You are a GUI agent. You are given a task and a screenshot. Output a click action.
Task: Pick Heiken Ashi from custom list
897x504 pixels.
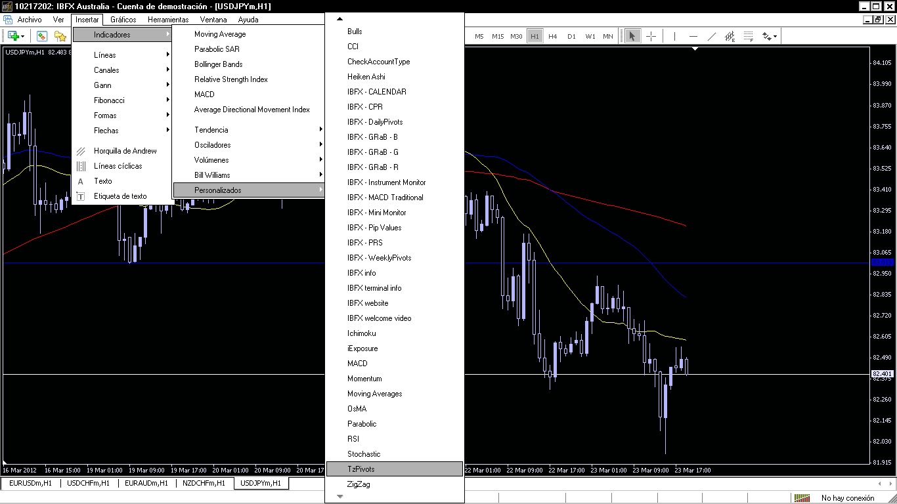(395, 77)
